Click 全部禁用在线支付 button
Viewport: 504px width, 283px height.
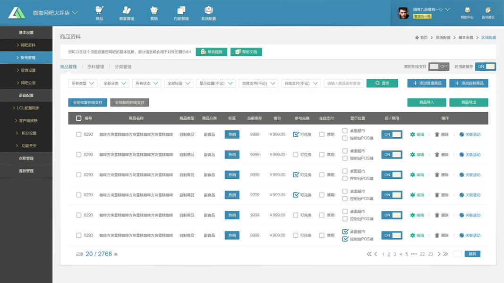[x=129, y=102]
